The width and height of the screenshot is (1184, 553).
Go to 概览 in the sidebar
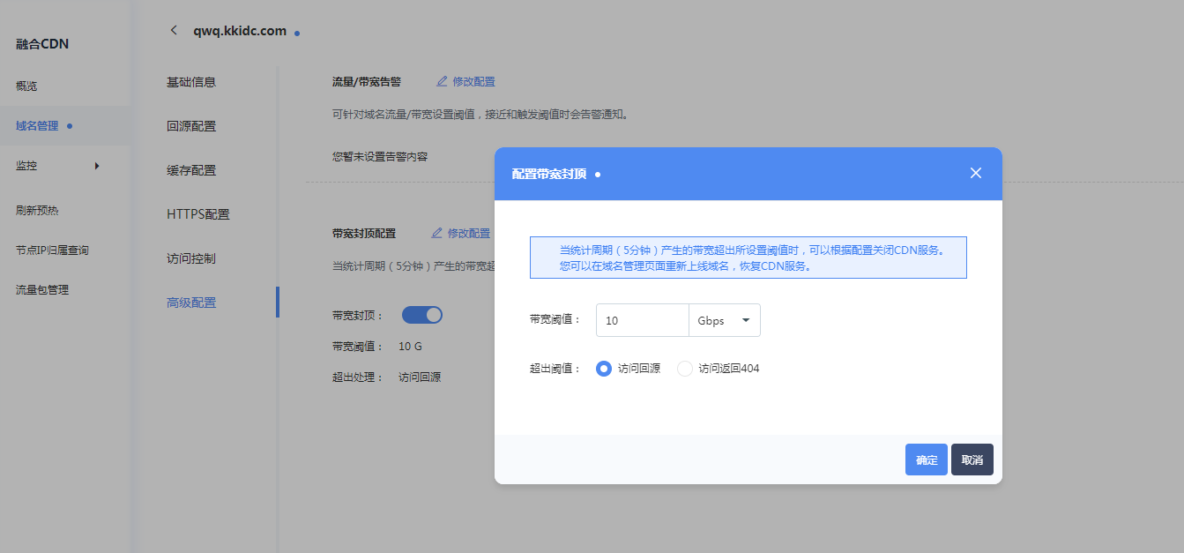pos(26,86)
